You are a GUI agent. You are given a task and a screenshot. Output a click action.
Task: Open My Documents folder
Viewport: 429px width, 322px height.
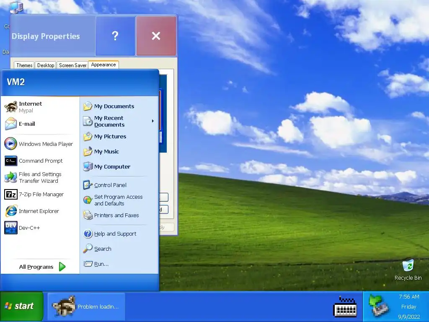click(x=119, y=106)
